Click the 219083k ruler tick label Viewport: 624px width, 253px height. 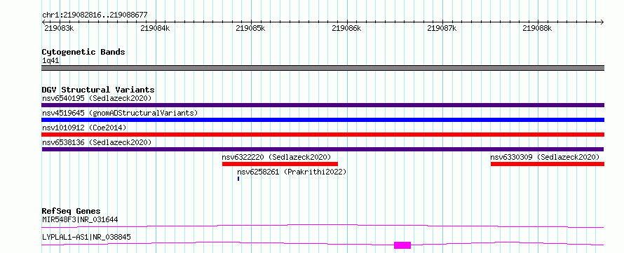pos(59,28)
